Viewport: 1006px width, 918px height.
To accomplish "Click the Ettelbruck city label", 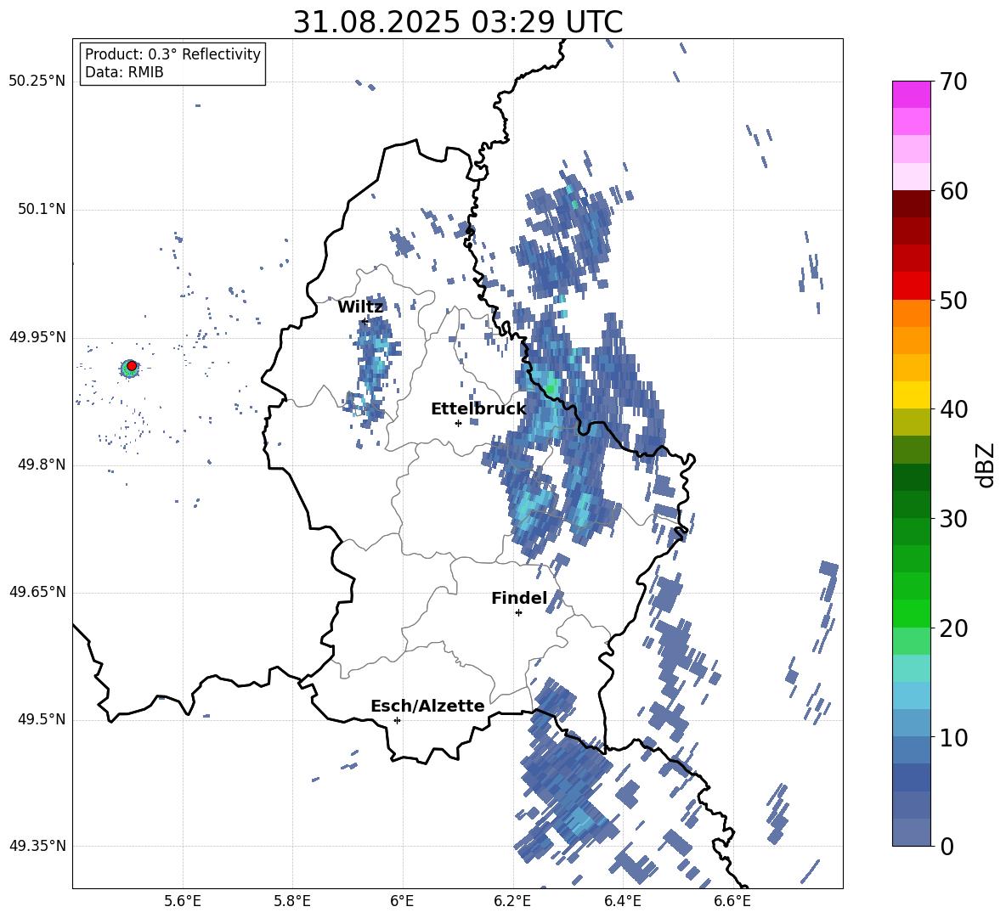I will 478,409.
